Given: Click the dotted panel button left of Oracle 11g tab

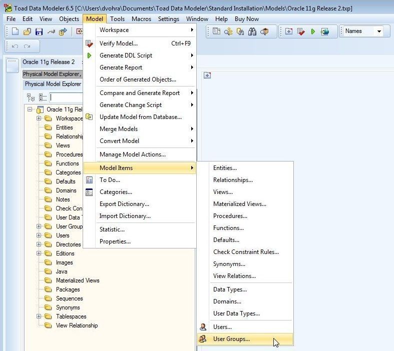Looking at the screenshot, I should (x=12, y=65).
